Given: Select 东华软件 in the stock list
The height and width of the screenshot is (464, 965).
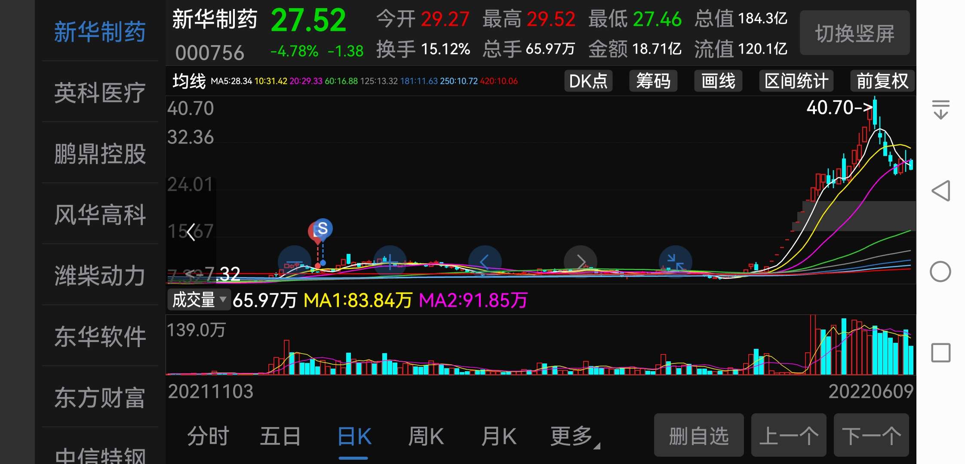Looking at the screenshot, I should point(100,336).
